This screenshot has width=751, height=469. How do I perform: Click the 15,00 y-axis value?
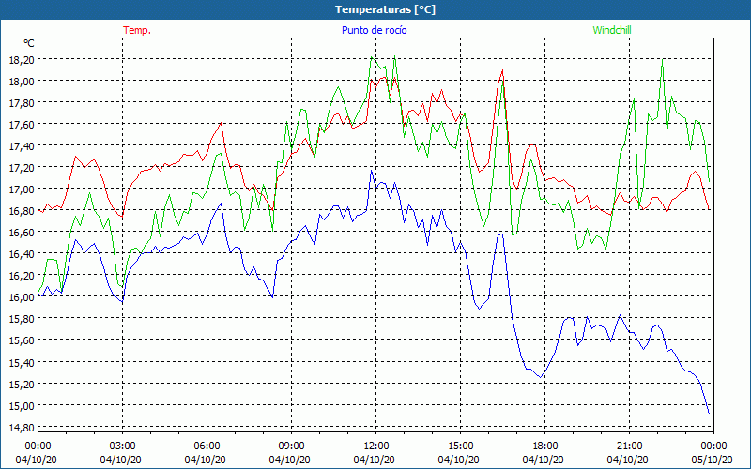coord(22,405)
